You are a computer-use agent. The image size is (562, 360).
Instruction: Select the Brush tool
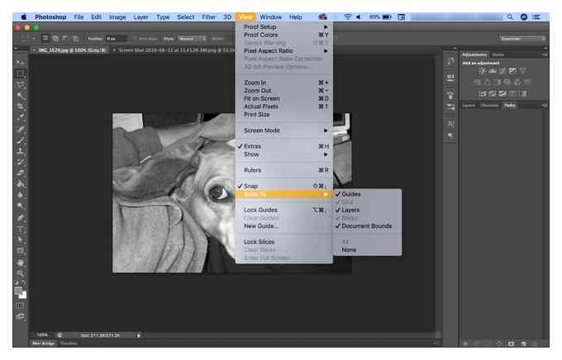(21, 140)
